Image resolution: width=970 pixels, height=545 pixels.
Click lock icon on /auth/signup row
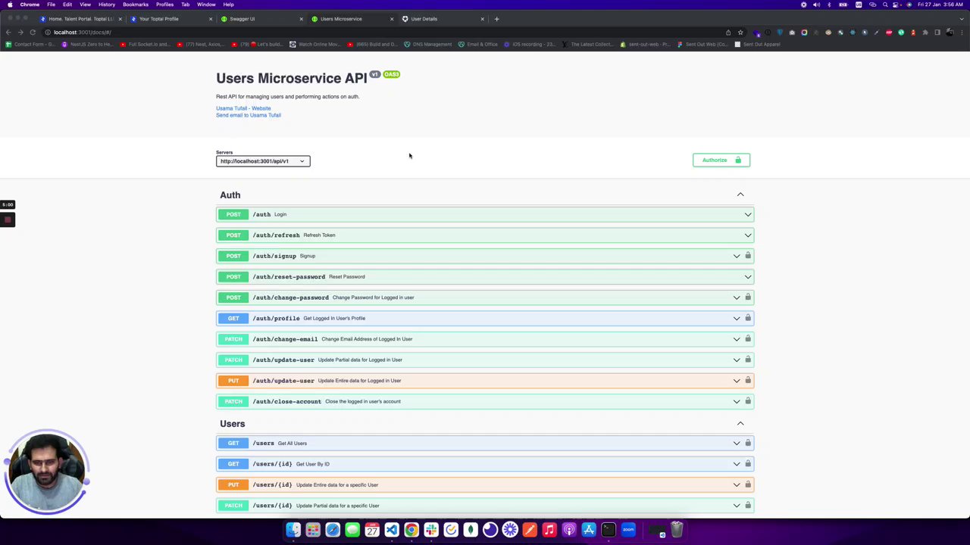click(748, 256)
